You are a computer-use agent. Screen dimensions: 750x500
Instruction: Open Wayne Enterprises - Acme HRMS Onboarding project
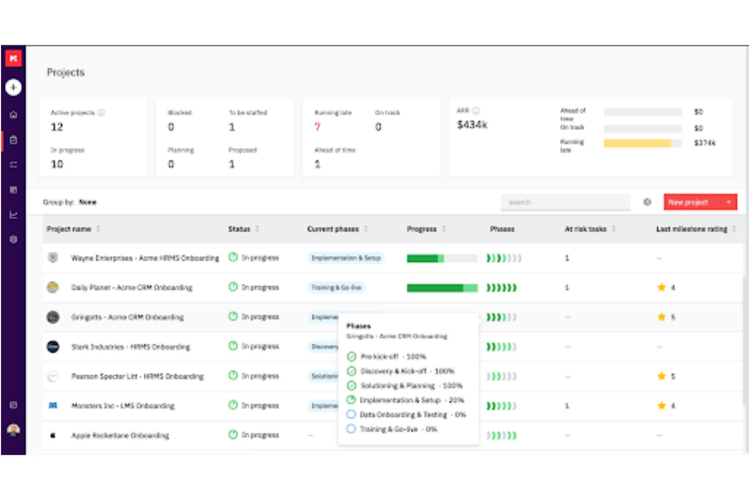point(145,258)
